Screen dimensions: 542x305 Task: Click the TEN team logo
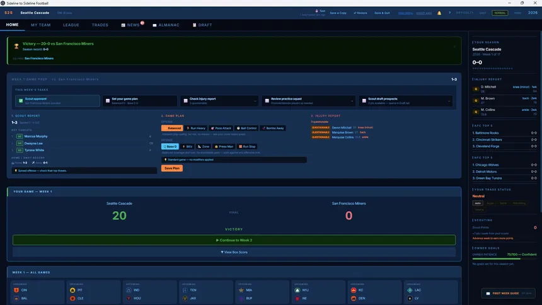tap(185, 290)
